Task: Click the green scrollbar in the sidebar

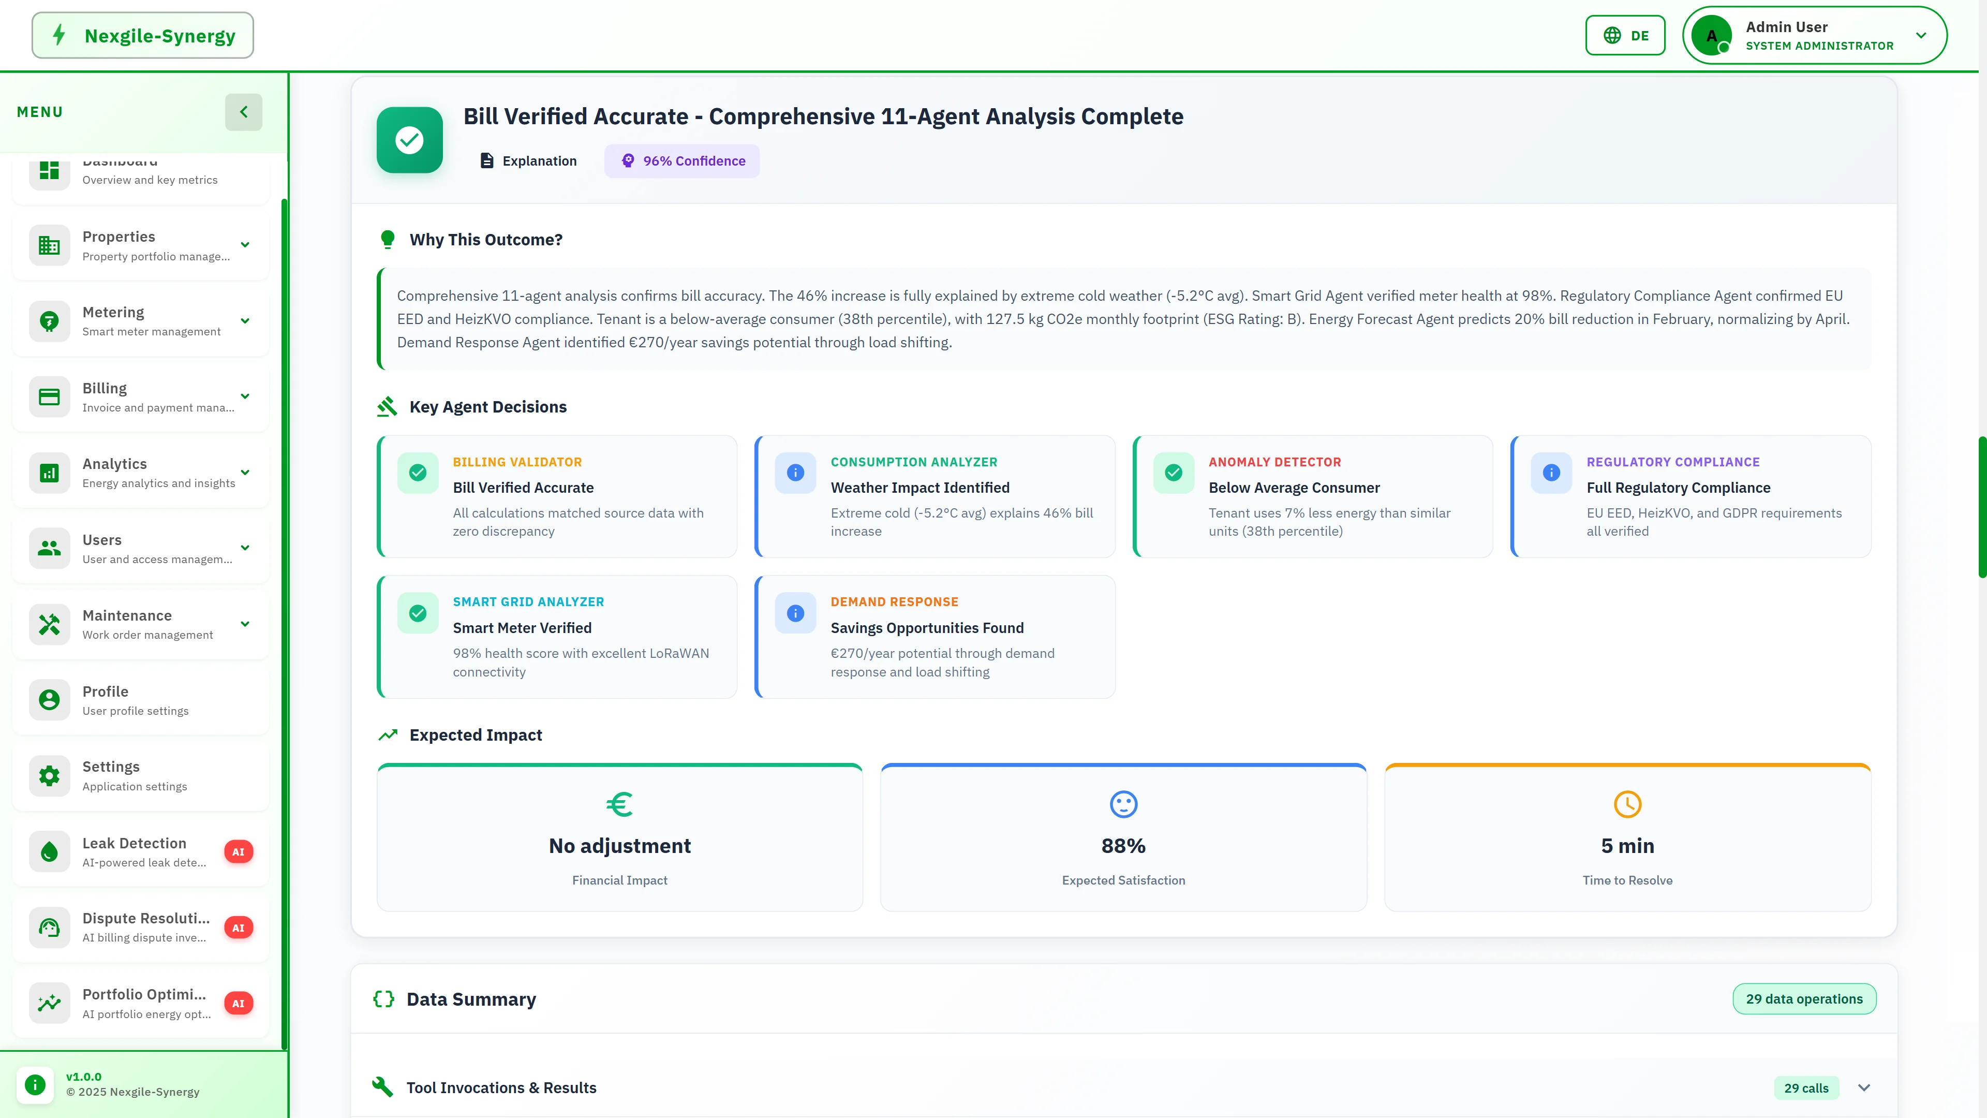Action: point(285,617)
